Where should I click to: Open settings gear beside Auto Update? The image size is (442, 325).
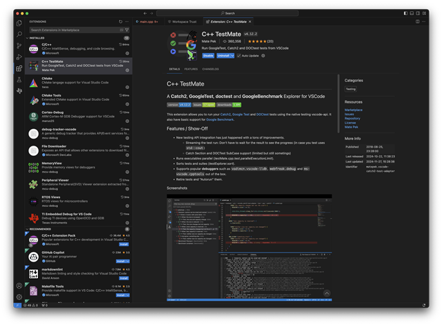coord(263,56)
